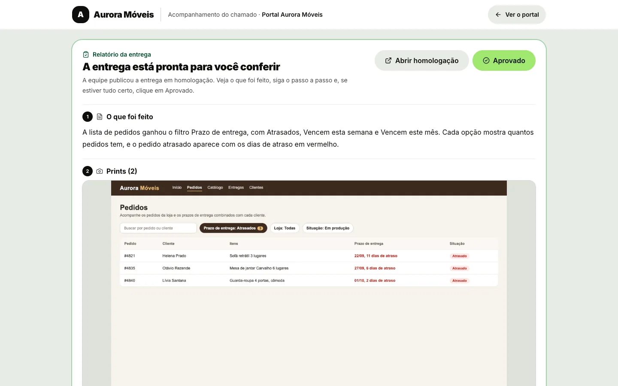Click the paragraph starting "A lista de pedidos ganhou"
Screen dimensions: 618x386
click(x=308, y=138)
